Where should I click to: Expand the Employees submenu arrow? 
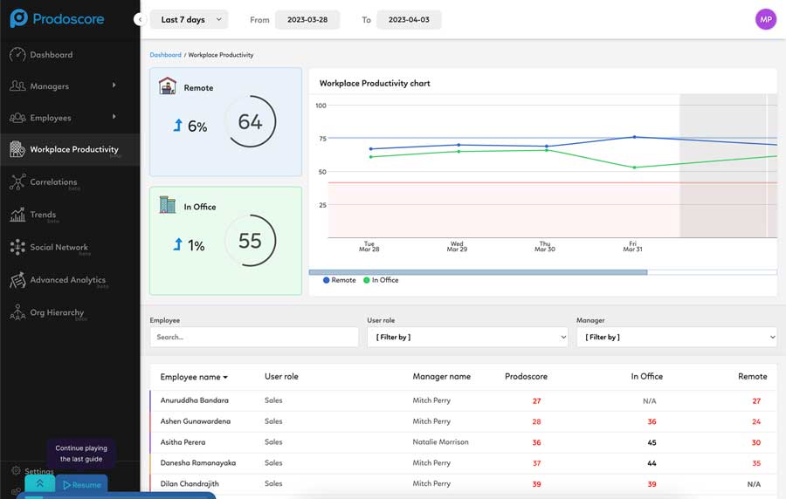coord(114,117)
